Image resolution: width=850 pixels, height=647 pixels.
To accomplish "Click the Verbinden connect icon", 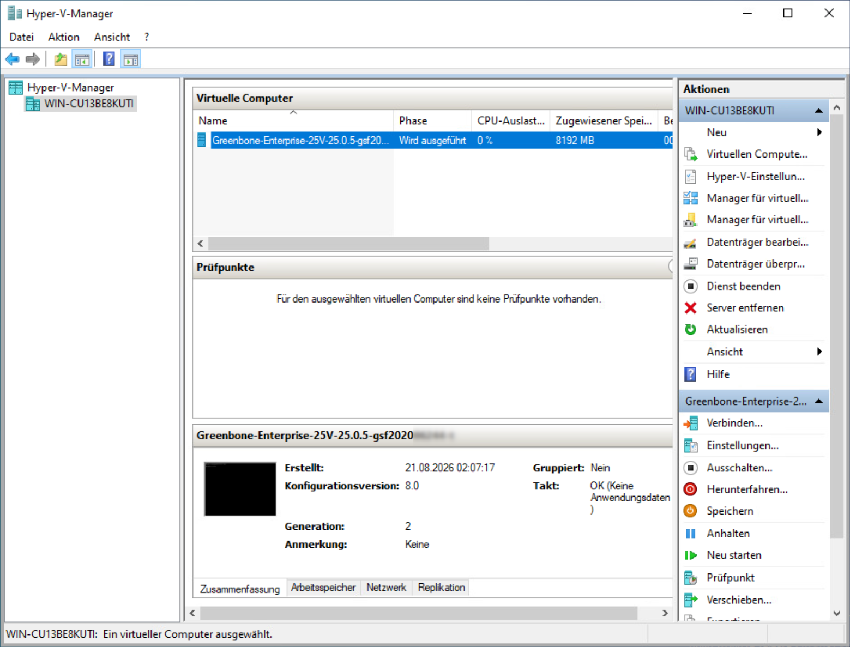I will (x=690, y=423).
